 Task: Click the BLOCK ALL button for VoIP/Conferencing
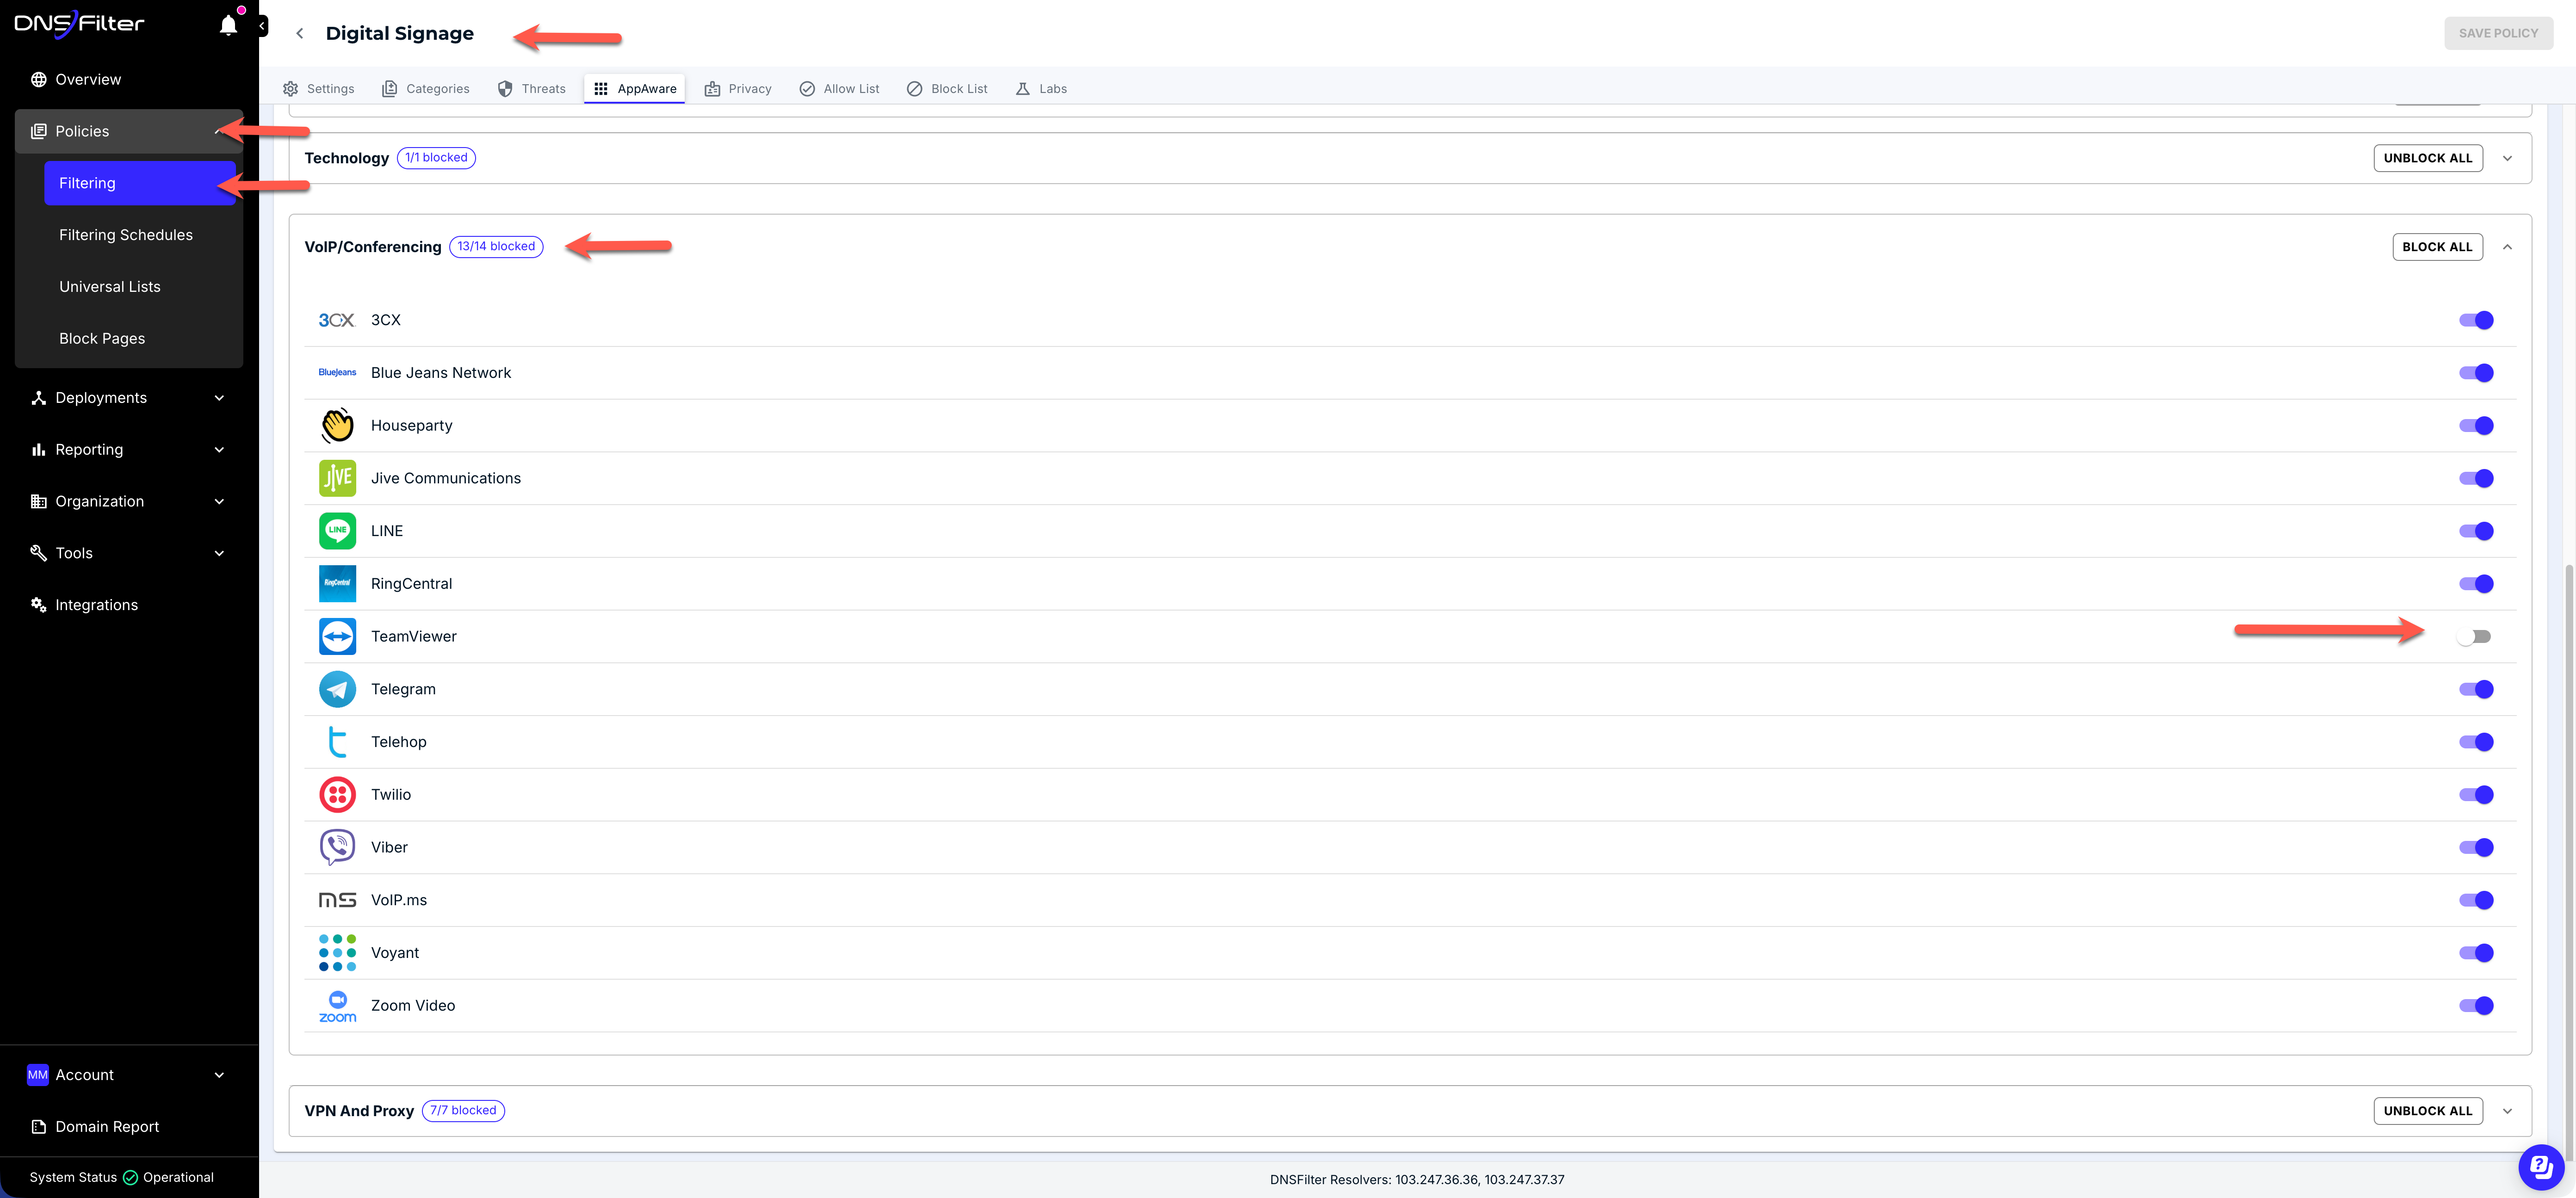tap(2437, 247)
